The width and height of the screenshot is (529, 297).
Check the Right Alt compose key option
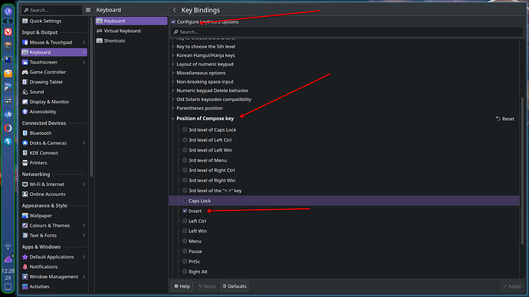pos(185,272)
